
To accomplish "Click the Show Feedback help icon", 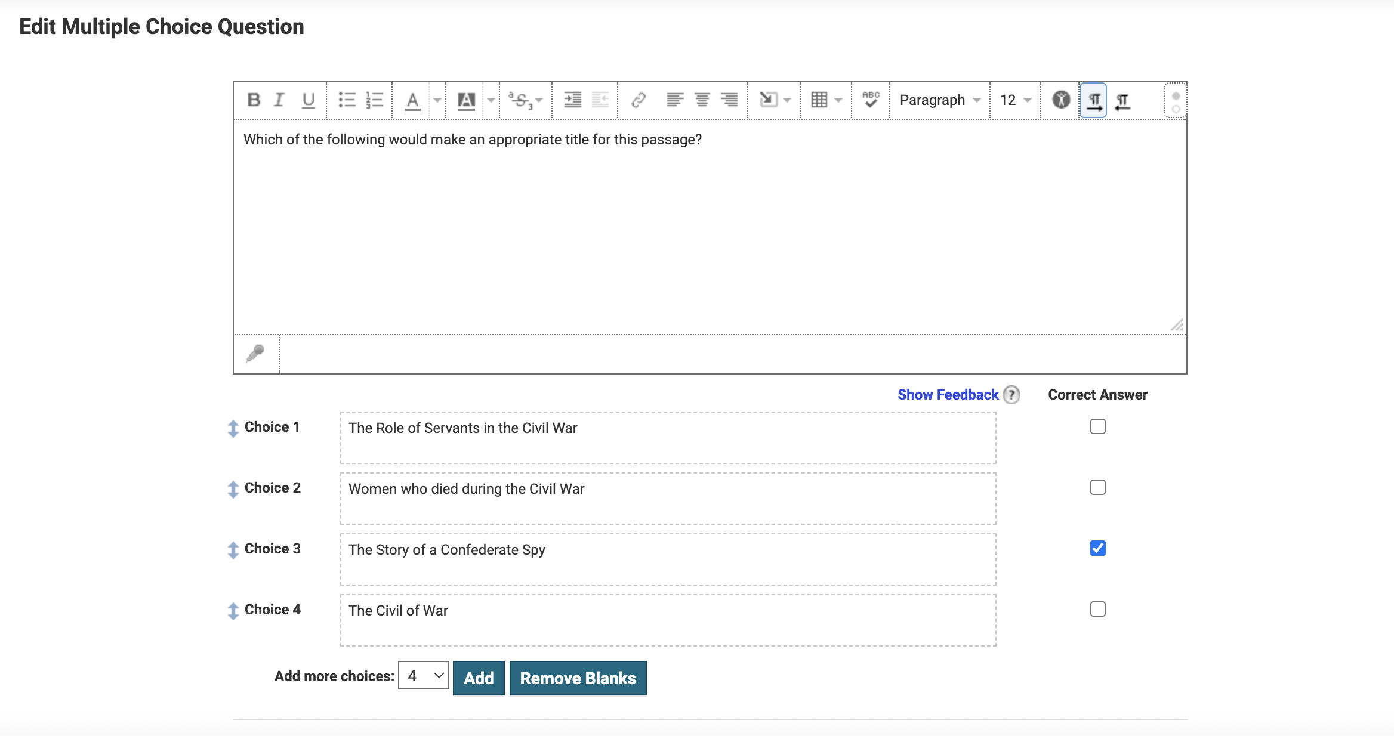I will click(1011, 395).
